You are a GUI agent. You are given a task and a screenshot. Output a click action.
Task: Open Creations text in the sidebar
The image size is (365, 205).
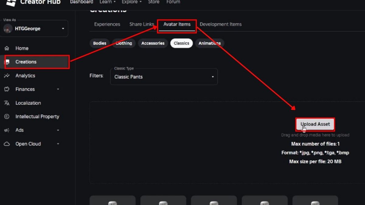tap(26, 62)
